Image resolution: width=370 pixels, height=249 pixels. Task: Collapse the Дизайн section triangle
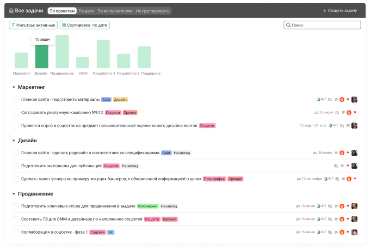[14, 140]
